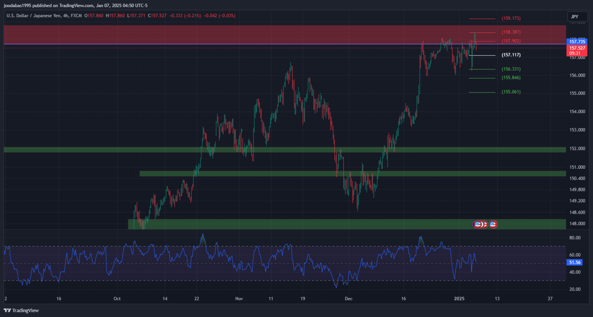Select the green support zone near 150.400
Screen dimensions: 593x317
(x=353, y=174)
